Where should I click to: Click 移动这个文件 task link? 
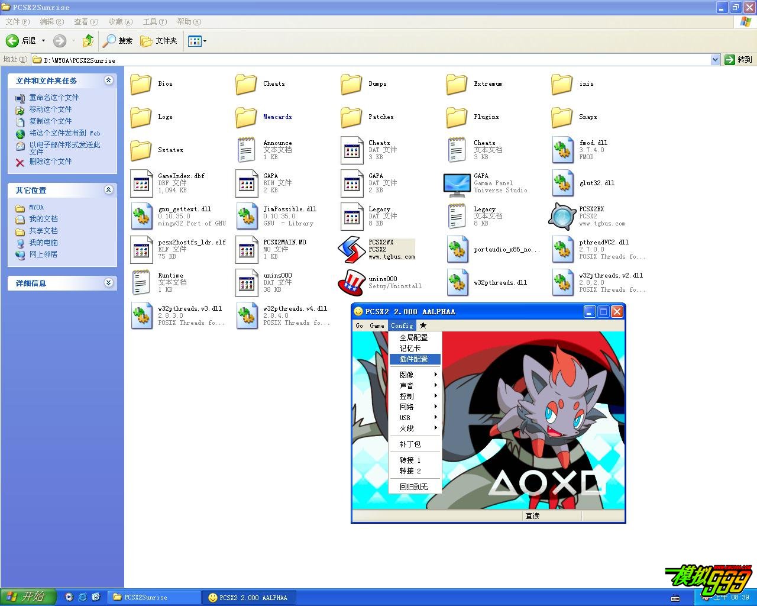[50, 109]
